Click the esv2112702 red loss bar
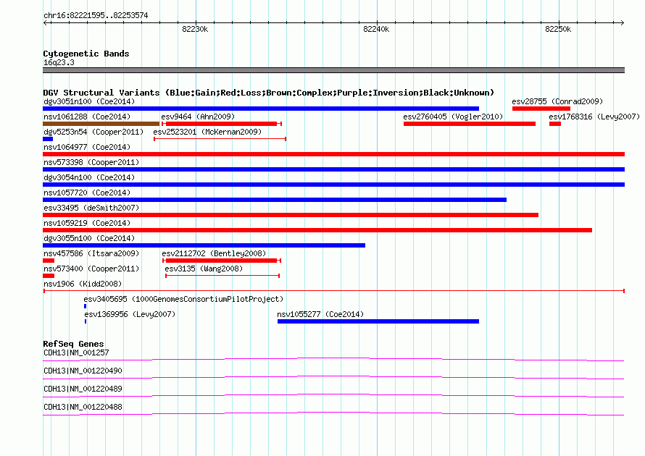Screen dimensions: 645x456 222,261
